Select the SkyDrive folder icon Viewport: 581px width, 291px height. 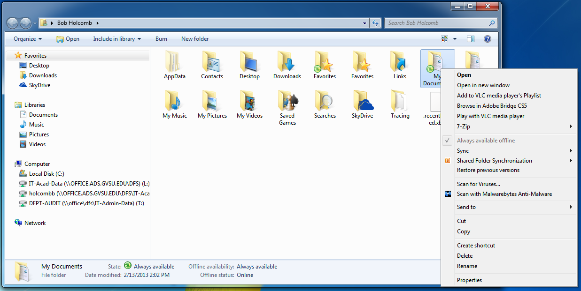[x=362, y=101]
